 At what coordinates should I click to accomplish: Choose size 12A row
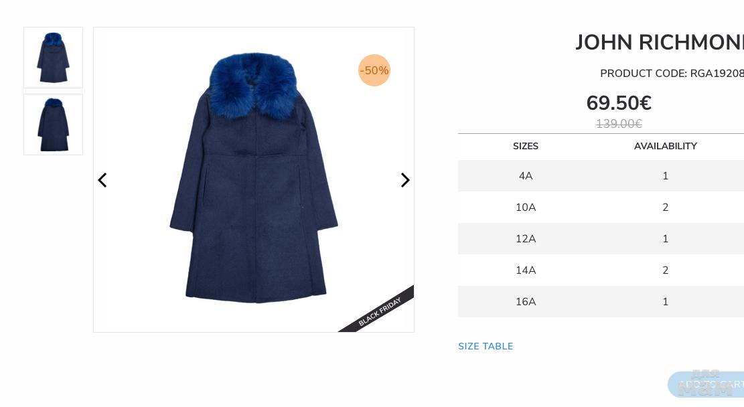[601, 238]
